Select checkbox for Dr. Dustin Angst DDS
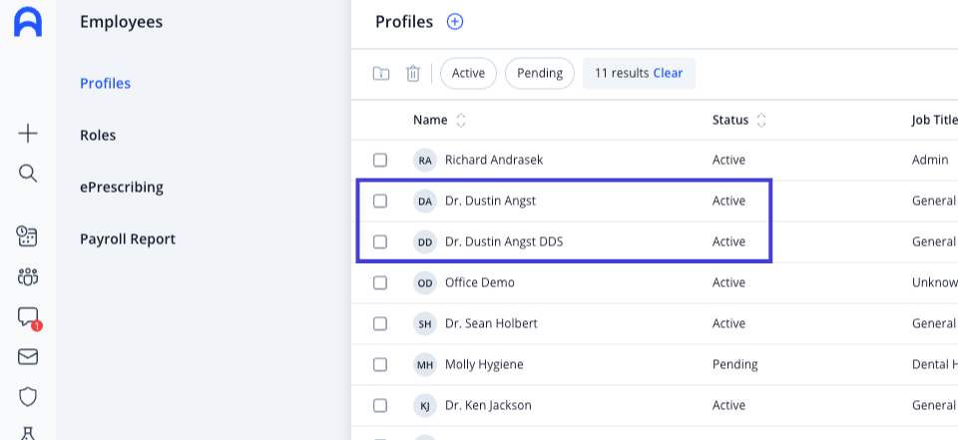 point(380,242)
